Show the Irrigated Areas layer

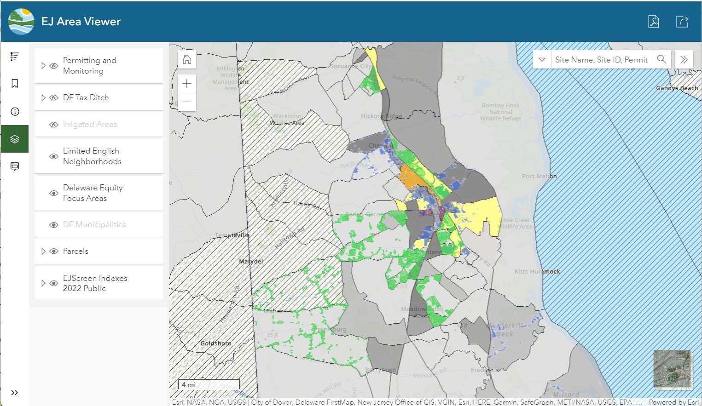53,124
